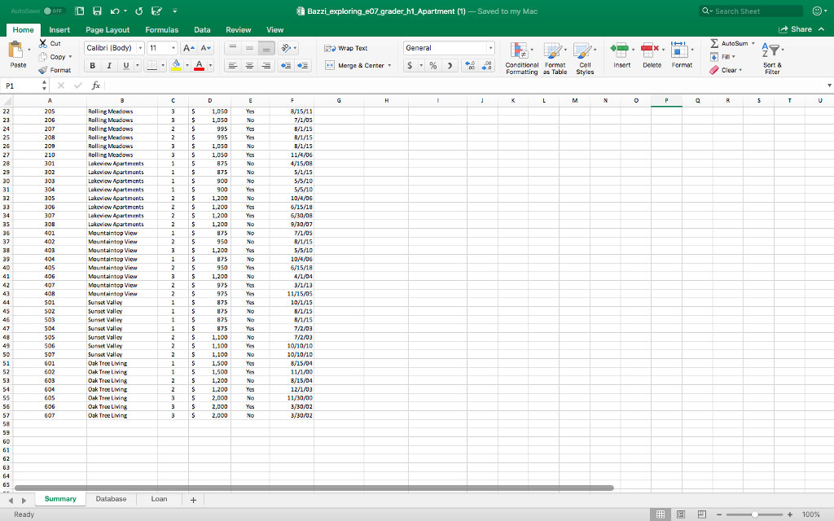This screenshot has height=521, width=834.
Task: Open the font name dropdown
Action: coord(140,47)
